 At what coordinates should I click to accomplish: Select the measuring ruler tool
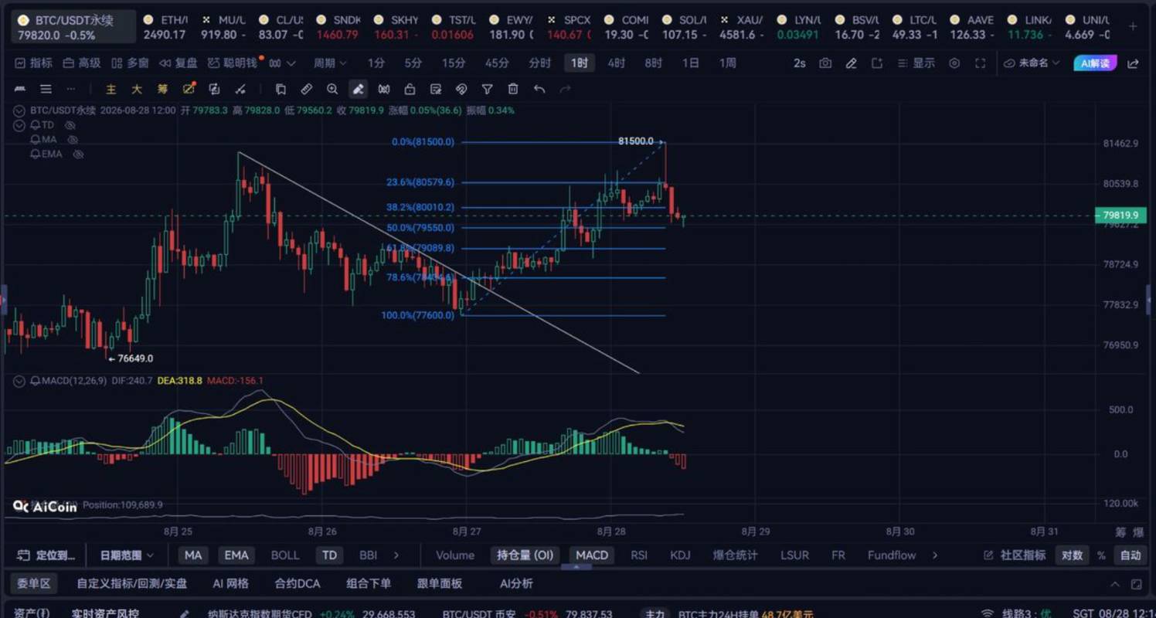click(306, 90)
